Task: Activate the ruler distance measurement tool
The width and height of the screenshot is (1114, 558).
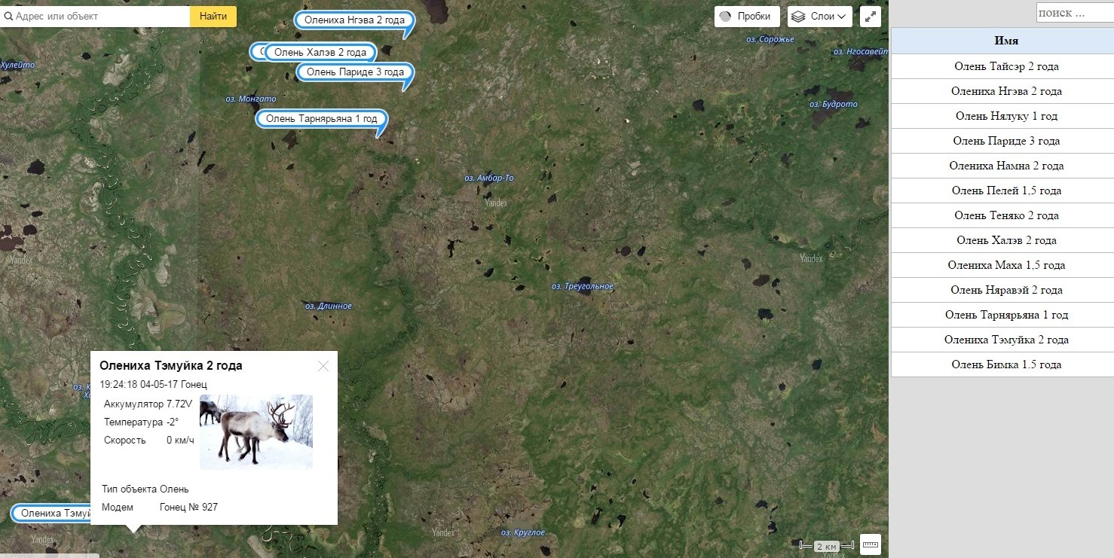Action: (871, 544)
